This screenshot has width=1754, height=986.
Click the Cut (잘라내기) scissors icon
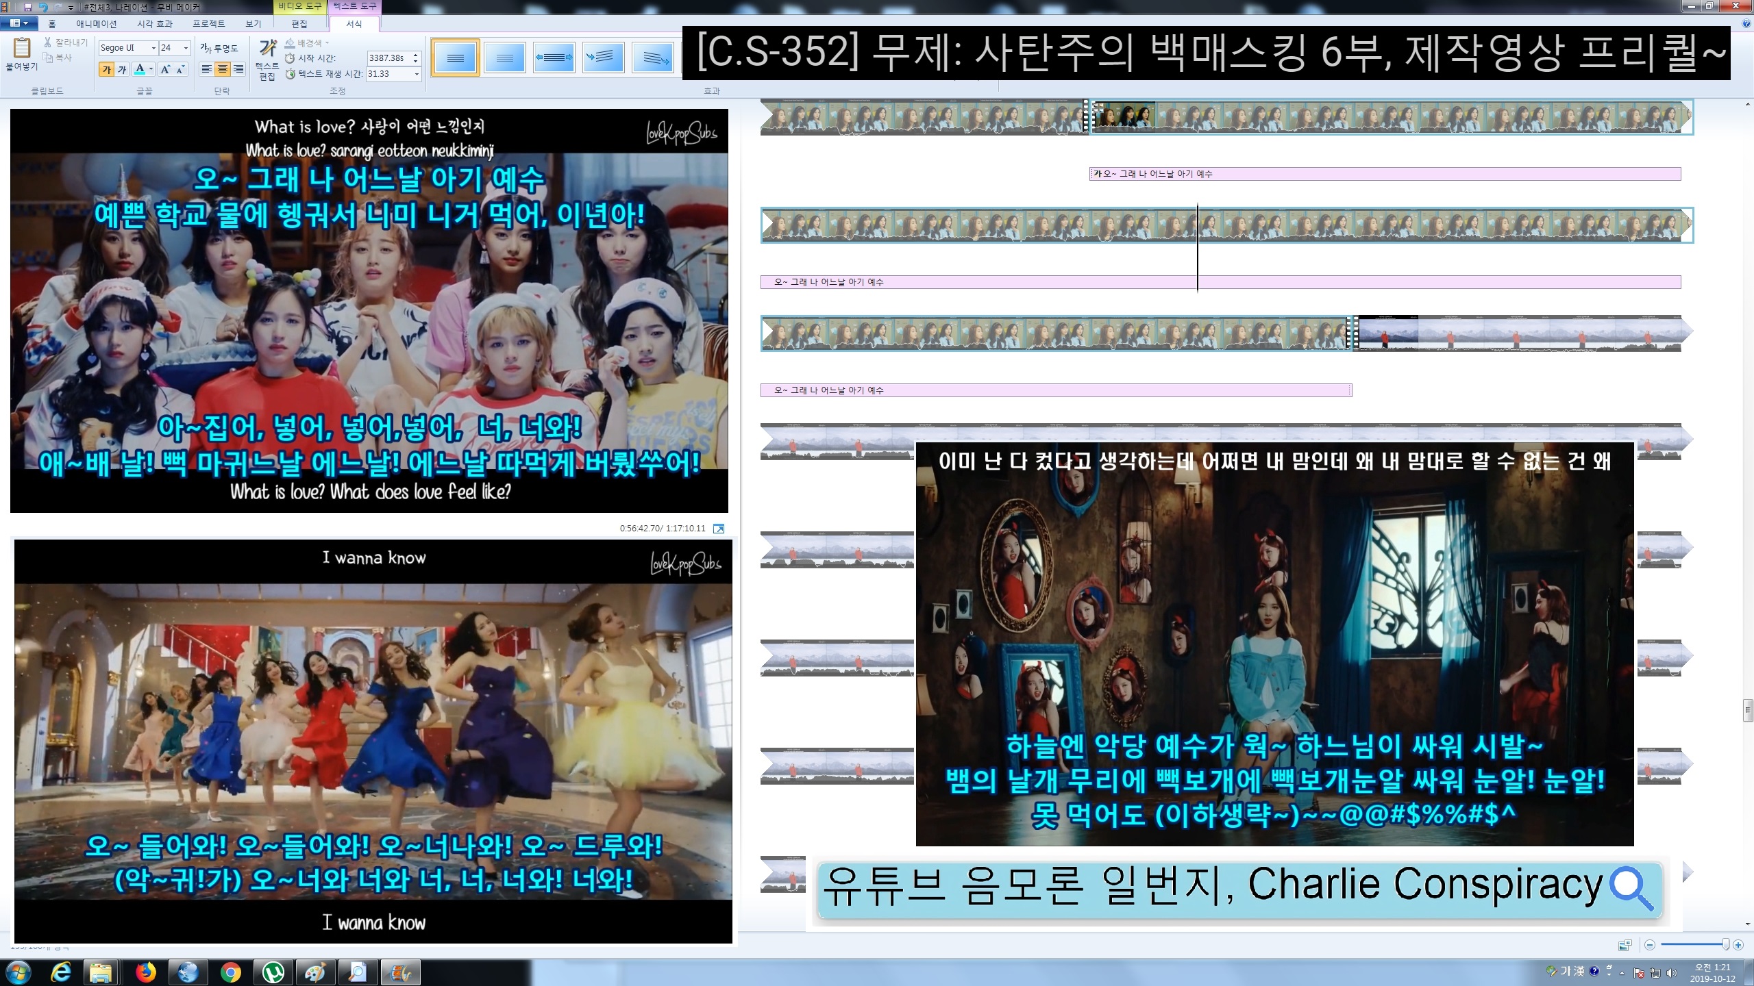pyautogui.click(x=48, y=42)
